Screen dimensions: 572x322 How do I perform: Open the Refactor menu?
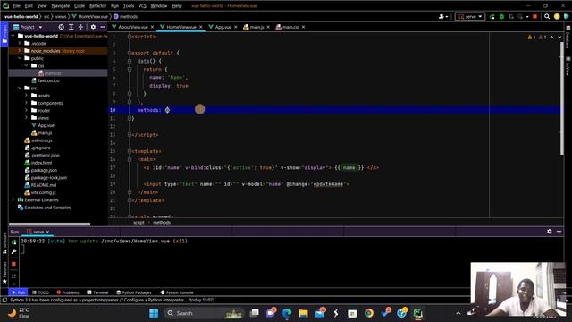click(x=97, y=6)
